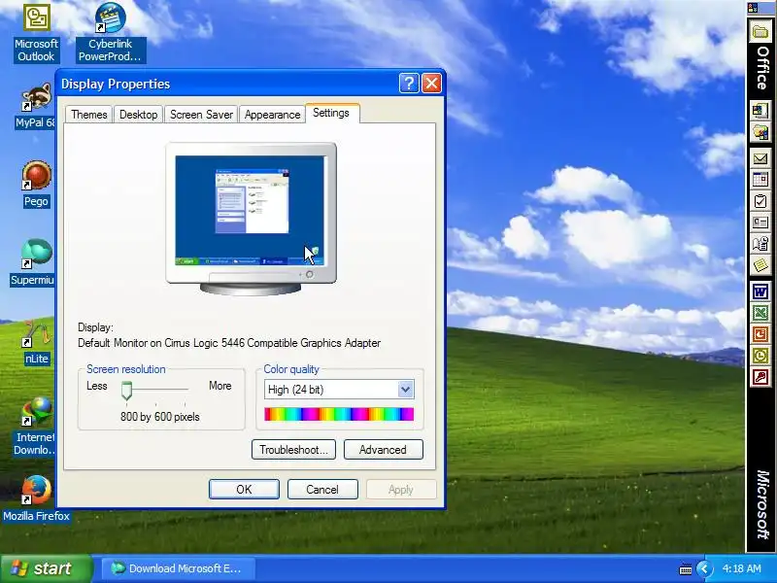Click New Office Document on Office bar
This screenshot has width=777, height=583.
[760, 110]
